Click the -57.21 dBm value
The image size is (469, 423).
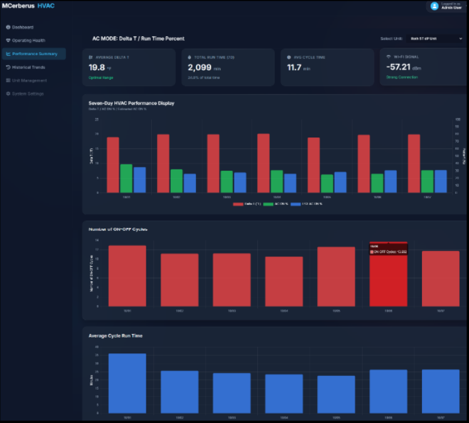[x=404, y=67]
